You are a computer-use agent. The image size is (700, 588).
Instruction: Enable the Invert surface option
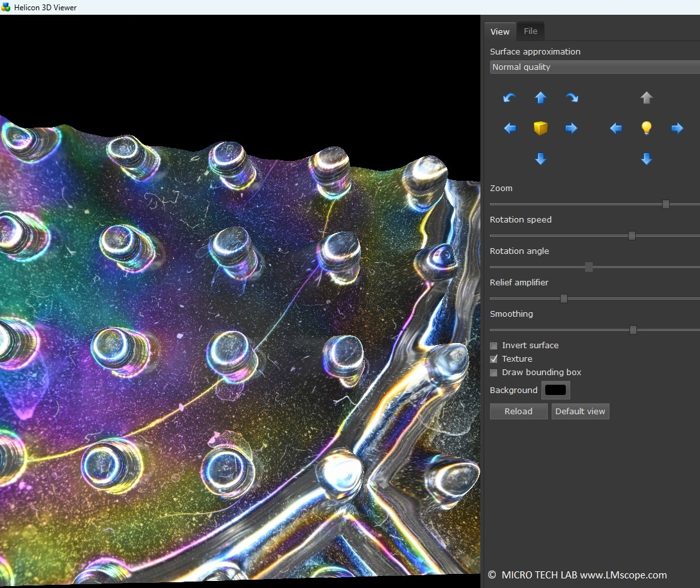click(x=493, y=345)
